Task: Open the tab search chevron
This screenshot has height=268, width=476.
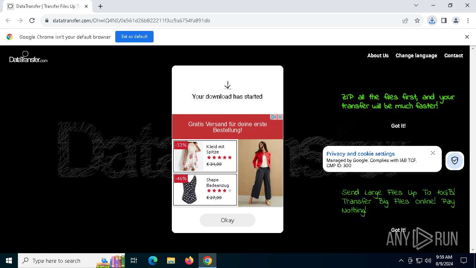Action: point(416,5)
